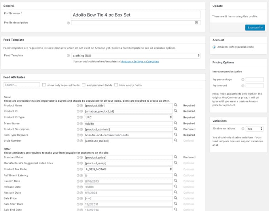Screen dimensions: 269x211
Task: Click the search icon beside Product ID
Action: 176,111
